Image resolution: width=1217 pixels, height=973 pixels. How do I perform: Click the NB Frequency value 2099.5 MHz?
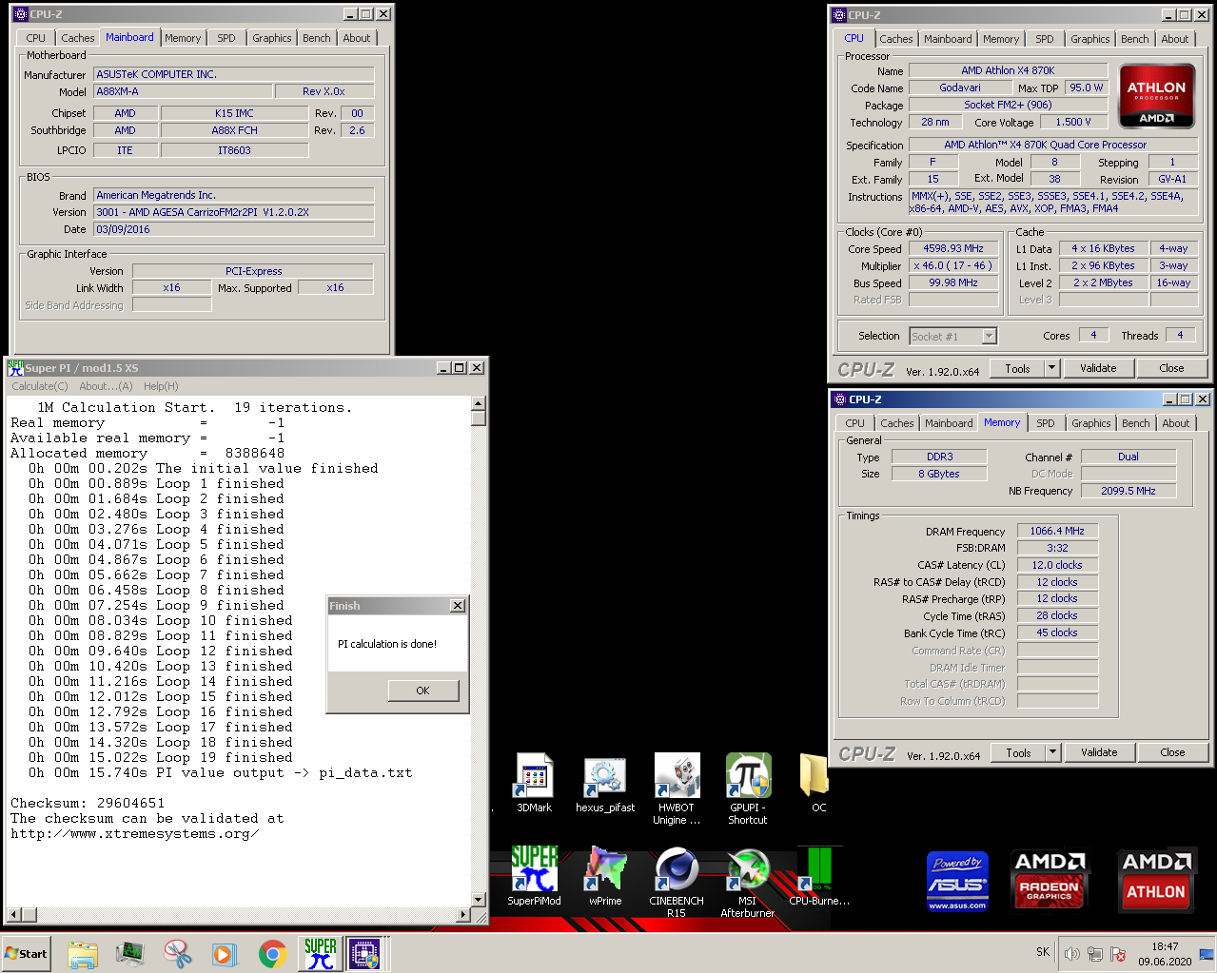(1129, 491)
